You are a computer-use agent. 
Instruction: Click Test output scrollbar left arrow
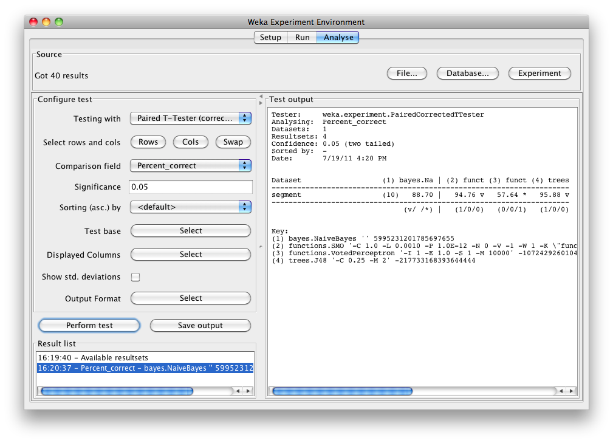(x=561, y=391)
